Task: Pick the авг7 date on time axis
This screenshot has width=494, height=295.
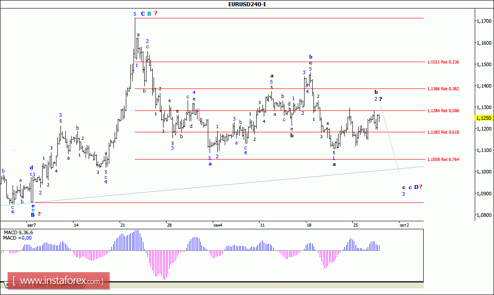Action: [31, 225]
